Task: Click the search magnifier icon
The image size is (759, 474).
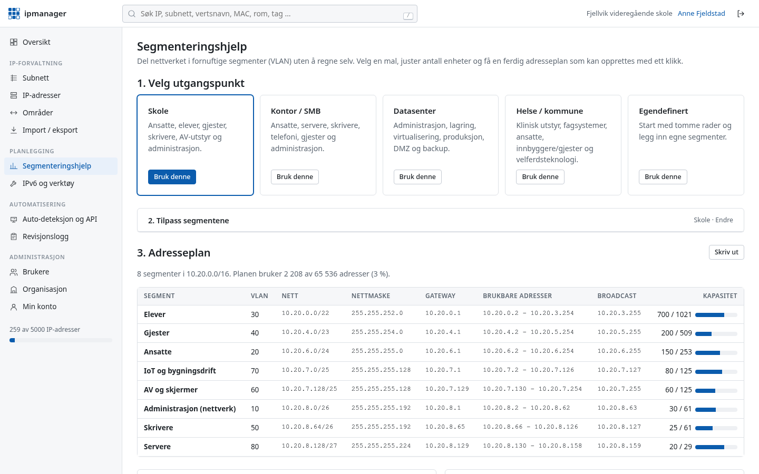Action: click(x=132, y=14)
